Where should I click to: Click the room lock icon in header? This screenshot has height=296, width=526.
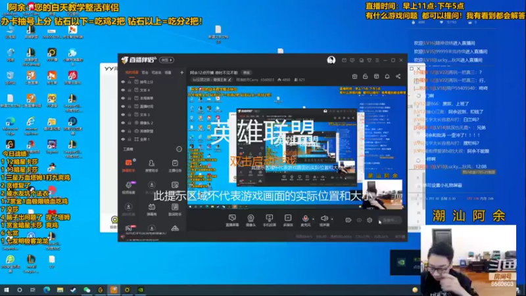[x=366, y=76]
